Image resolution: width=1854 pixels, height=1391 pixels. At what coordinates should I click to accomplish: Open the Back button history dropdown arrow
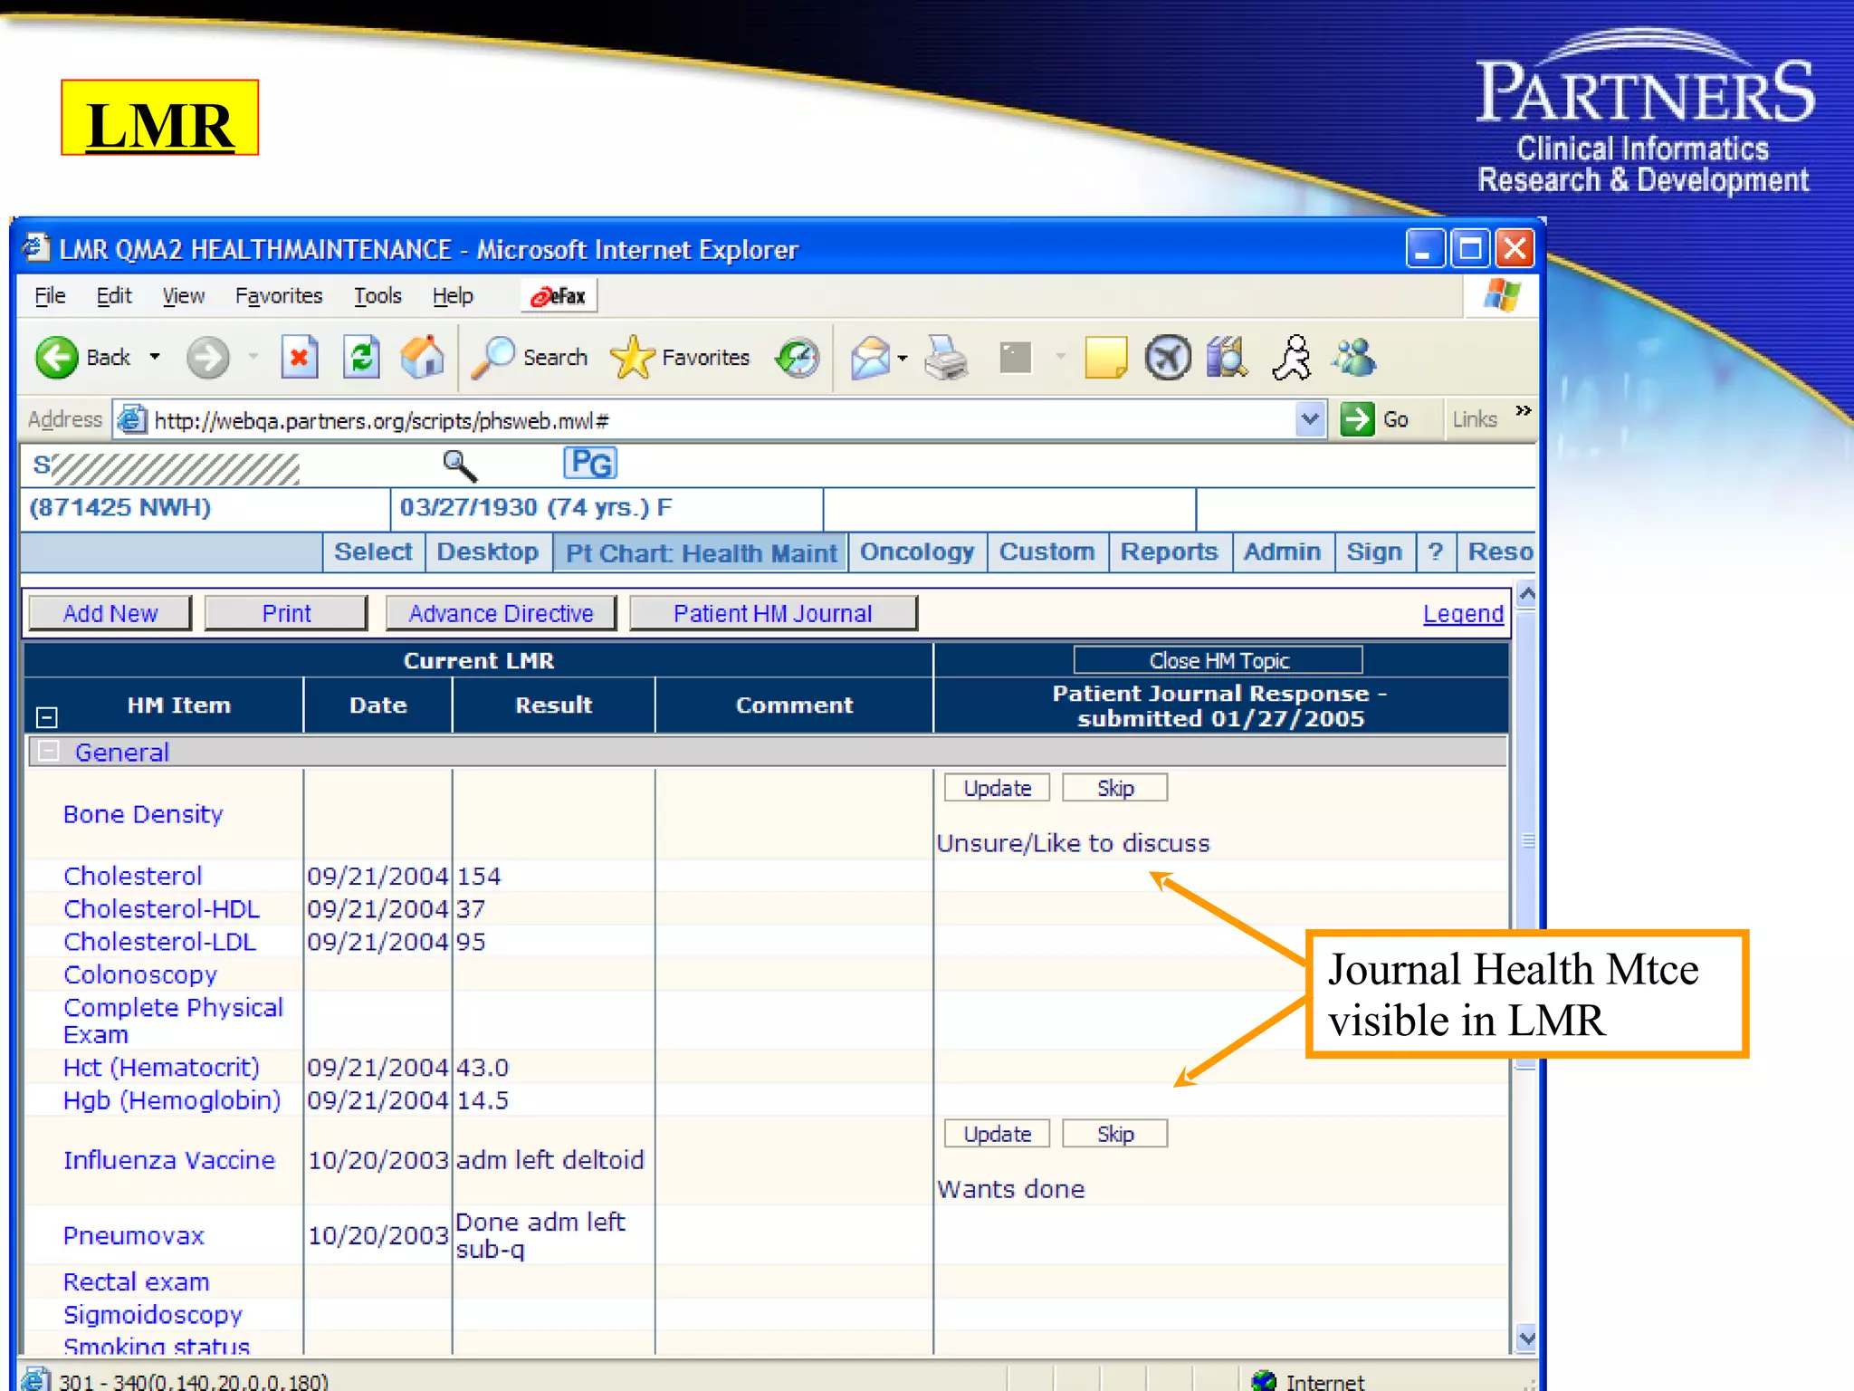[155, 358]
